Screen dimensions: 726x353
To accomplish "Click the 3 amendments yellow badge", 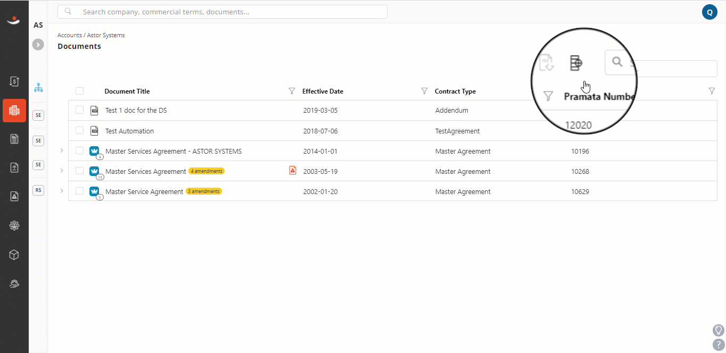I will click(204, 191).
